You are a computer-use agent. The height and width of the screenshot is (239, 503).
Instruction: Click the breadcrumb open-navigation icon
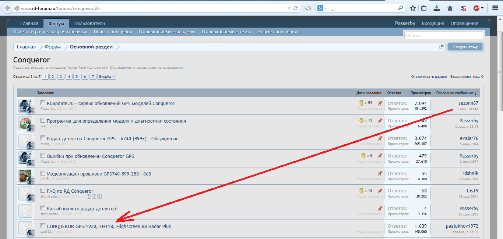click(441, 47)
